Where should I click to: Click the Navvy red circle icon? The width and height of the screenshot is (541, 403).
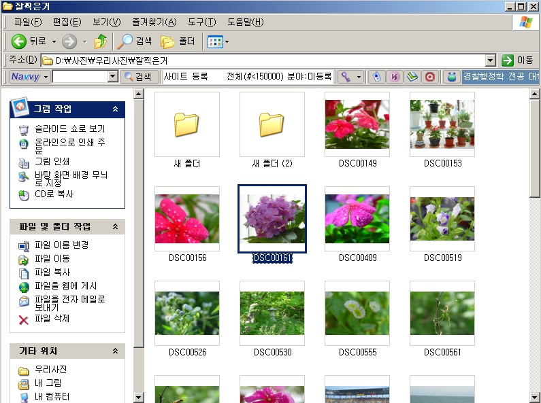(x=430, y=77)
